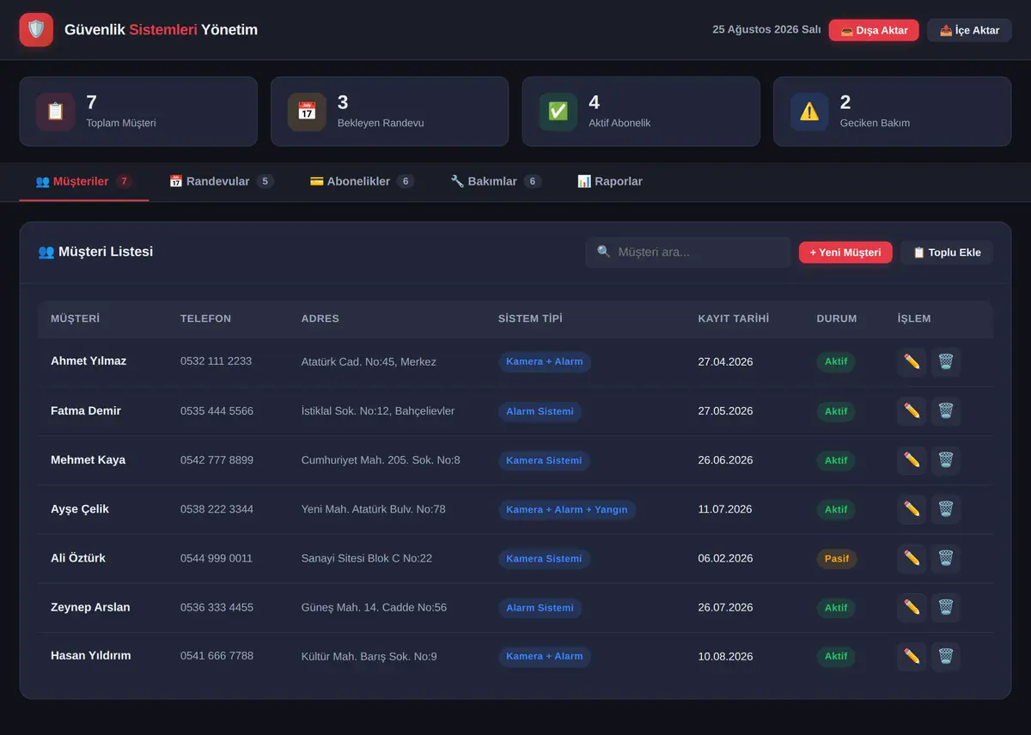Click Fatma Demir's Alarm Sistemi tag

[x=540, y=412]
